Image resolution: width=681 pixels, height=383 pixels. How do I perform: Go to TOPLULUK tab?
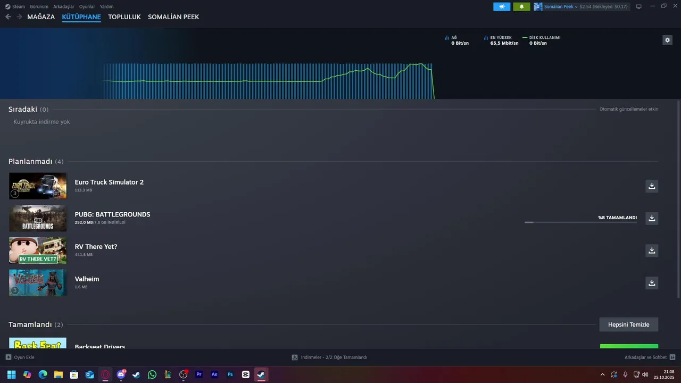click(x=124, y=17)
